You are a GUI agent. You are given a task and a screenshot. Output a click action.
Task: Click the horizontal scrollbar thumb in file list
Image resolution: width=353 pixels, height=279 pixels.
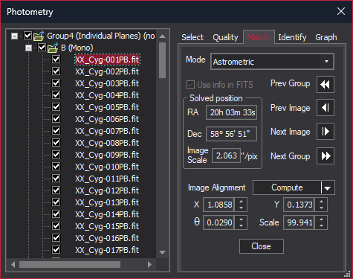click(x=70, y=265)
